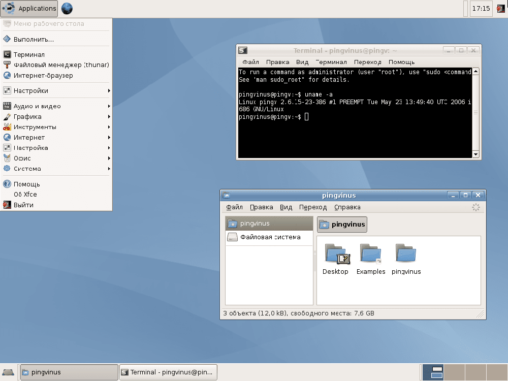Image resolution: width=508 pixels, height=381 pixels.
Task: Open Файл menu in pingvinus file manager
Action: coord(234,207)
